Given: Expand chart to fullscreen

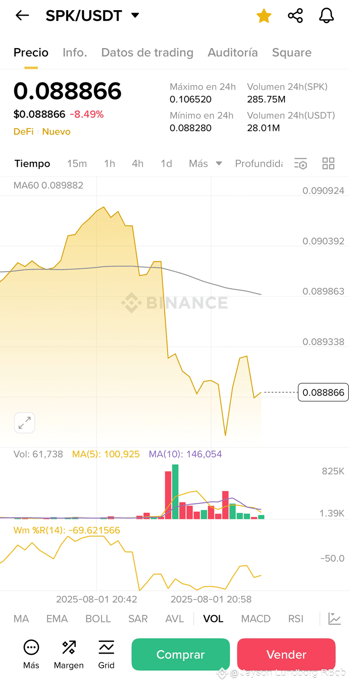Looking at the screenshot, I should [24, 423].
